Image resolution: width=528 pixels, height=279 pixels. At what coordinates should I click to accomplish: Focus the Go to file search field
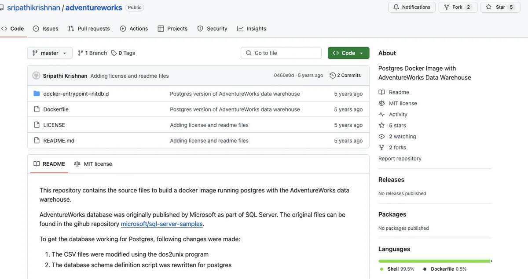[x=281, y=53]
